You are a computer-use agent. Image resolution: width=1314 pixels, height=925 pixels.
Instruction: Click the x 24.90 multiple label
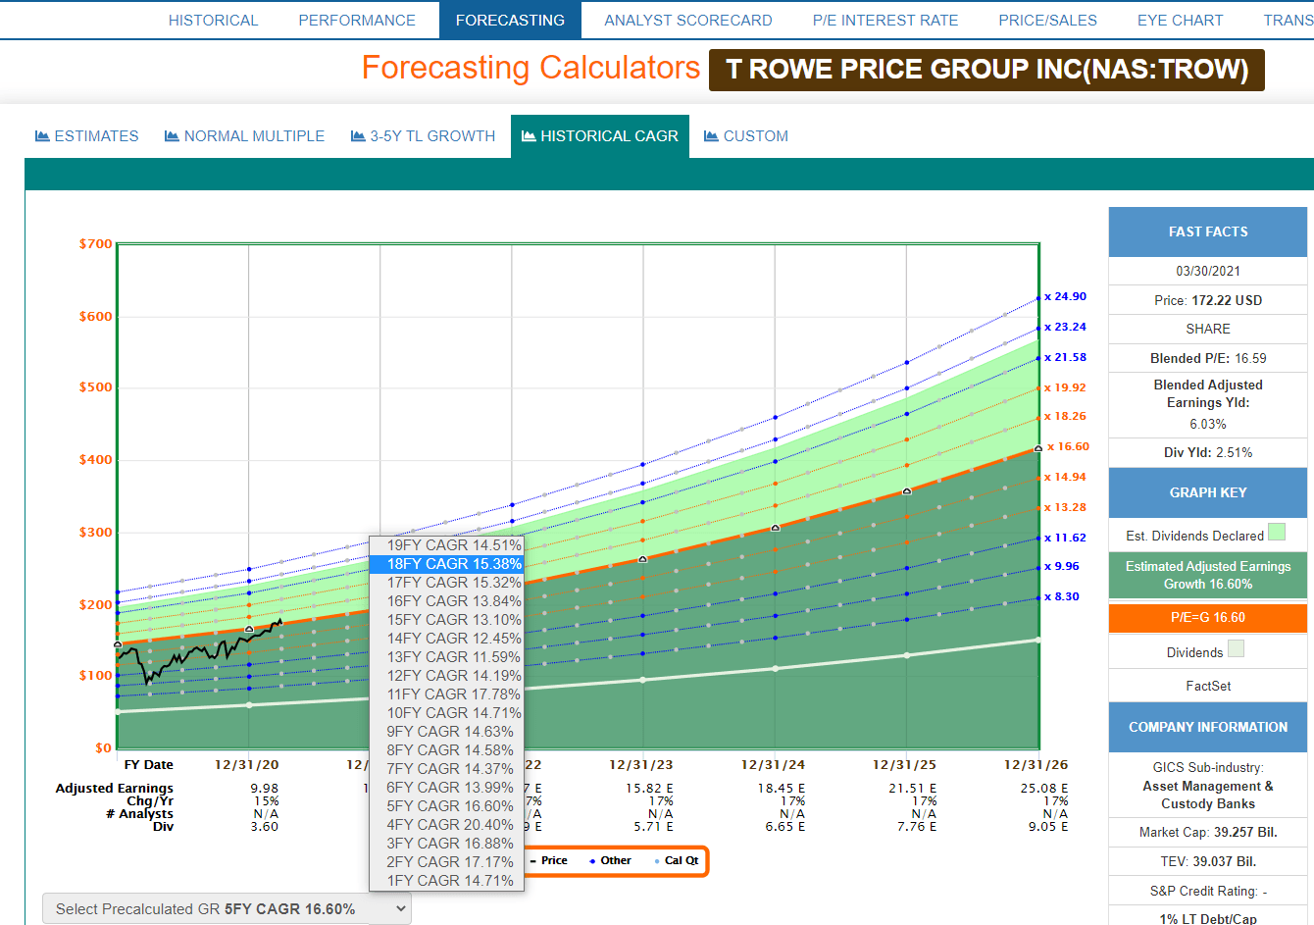click(x=1066, y=296)
